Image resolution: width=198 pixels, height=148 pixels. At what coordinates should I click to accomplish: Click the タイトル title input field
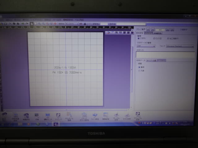131,24
